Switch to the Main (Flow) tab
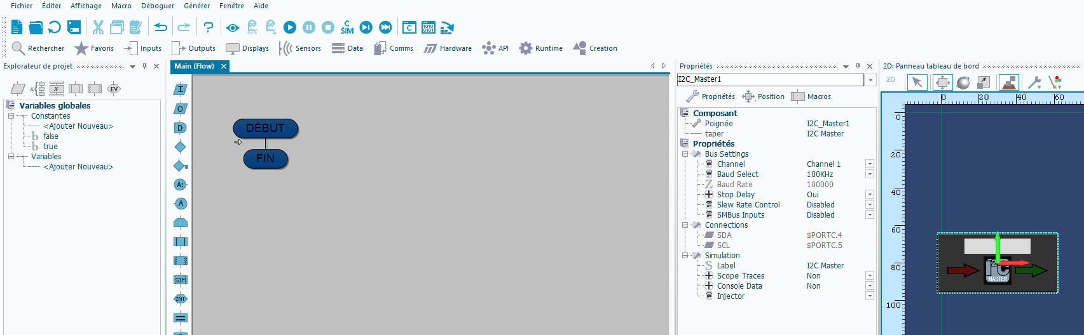This screenshot has height=335, width=1084. pyautogui.click(x=195, y=66)
